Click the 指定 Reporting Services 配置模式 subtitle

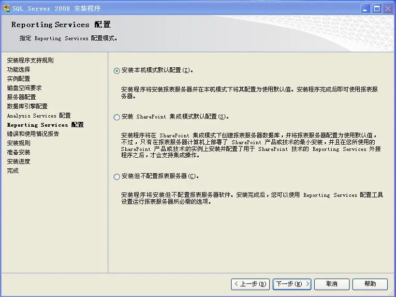tap(68, 38)
